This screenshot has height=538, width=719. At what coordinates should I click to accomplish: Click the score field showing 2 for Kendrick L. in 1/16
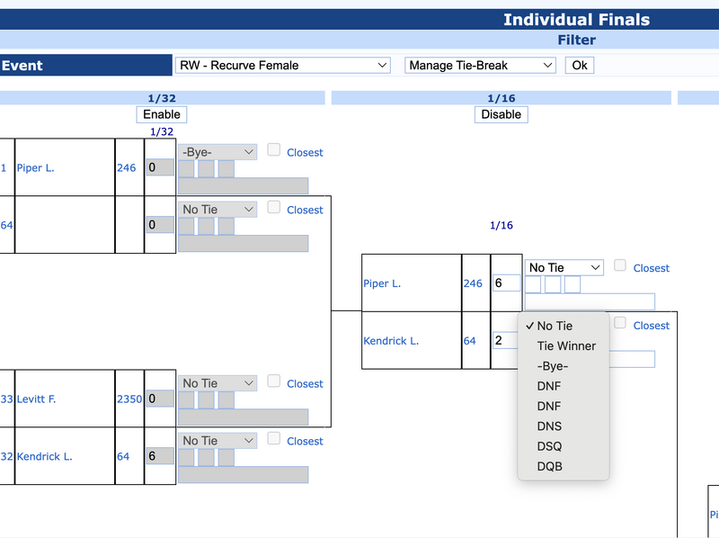pos(505,340)
